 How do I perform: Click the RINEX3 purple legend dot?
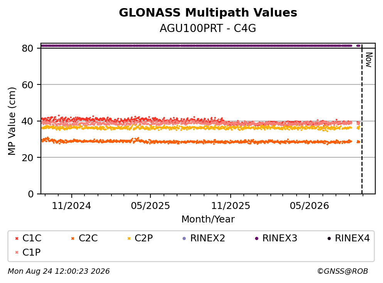coord(256,239)
